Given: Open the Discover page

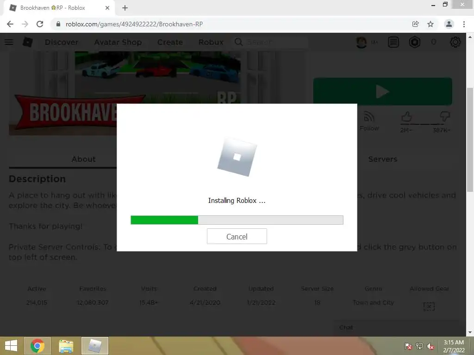Looking at the screenshot, I should (62, 42).
